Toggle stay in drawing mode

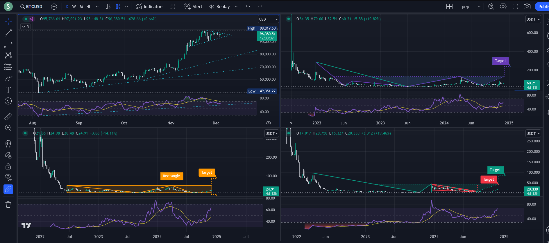[x=8, y=155]
